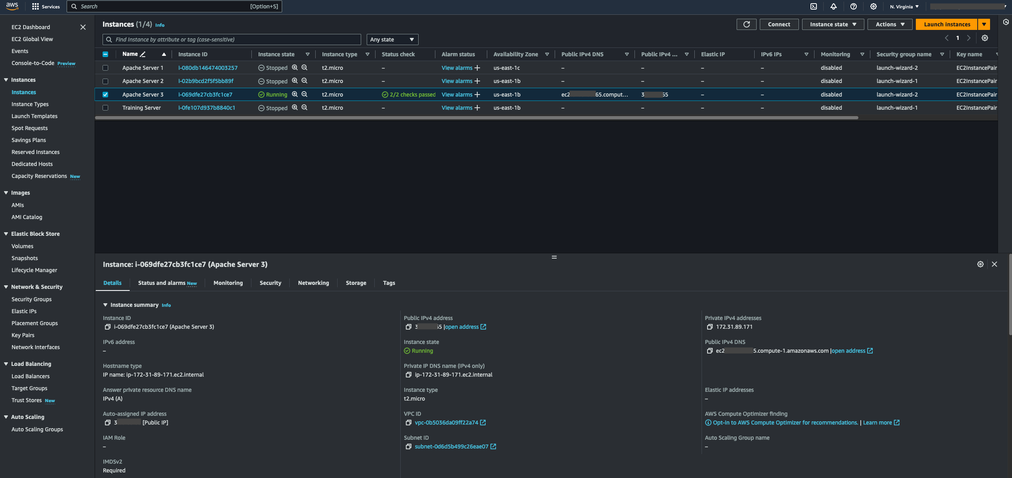Image resolution: width=1012 pixels, height=478 pixels.
Task: Open the top bar settings gear
Action: [x=874, y=6]
